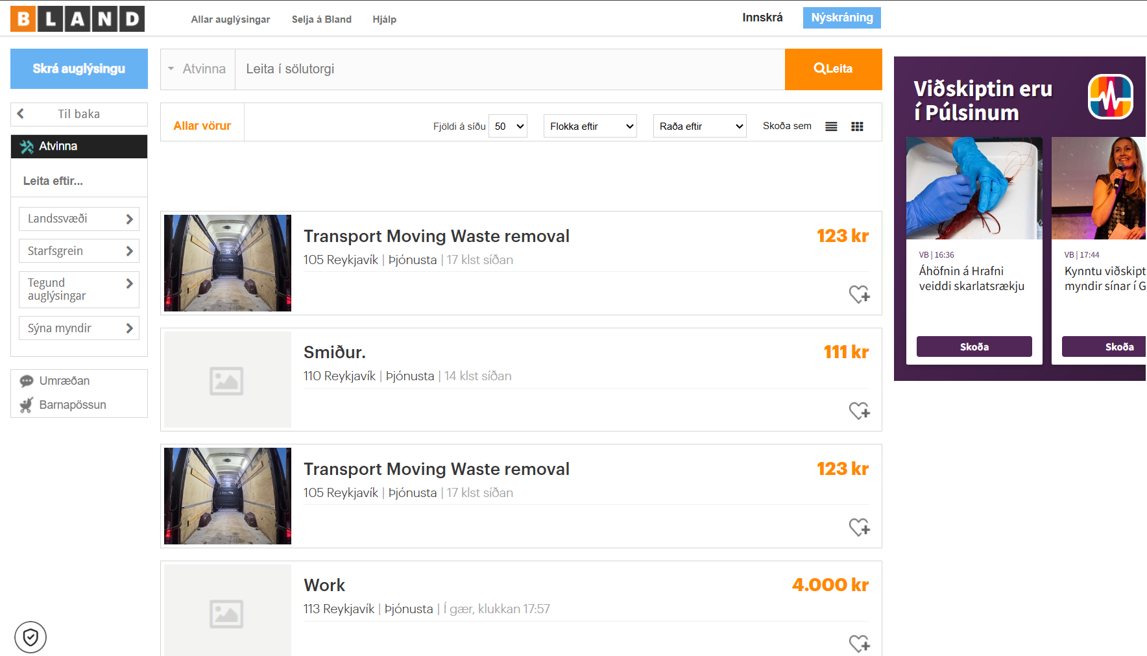Click the 113 Reykjavík location text

pos(339,609)
